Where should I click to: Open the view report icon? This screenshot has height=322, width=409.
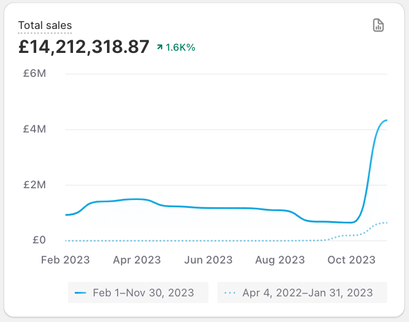[378, 25]
